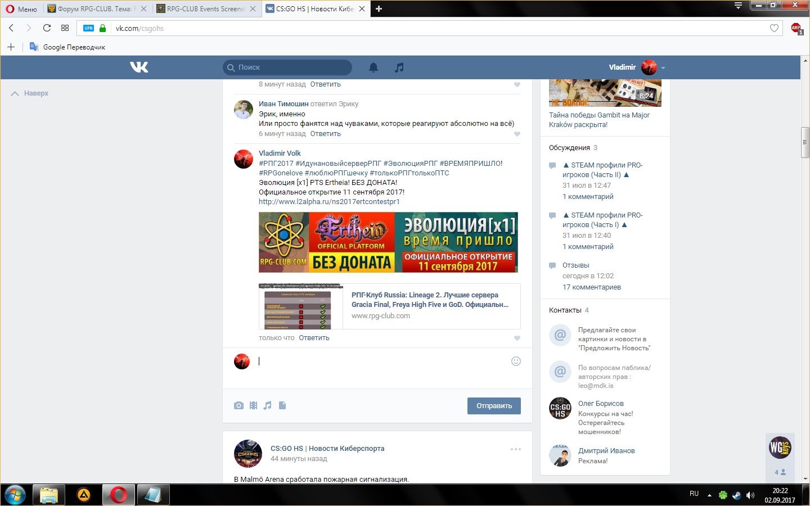This screenshot has height=506, width=810.
Task: Open CS:GO HS post author link
Action: (327, 449)
